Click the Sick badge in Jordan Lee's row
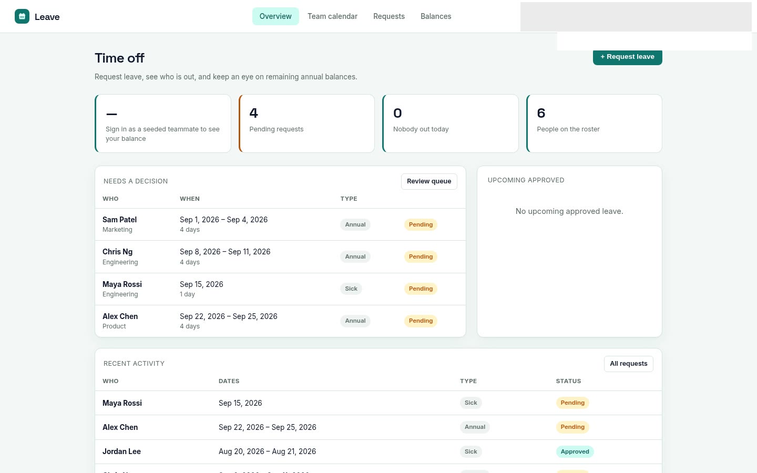Viewport: 757px width, 473px height. (x=471, y=451)
